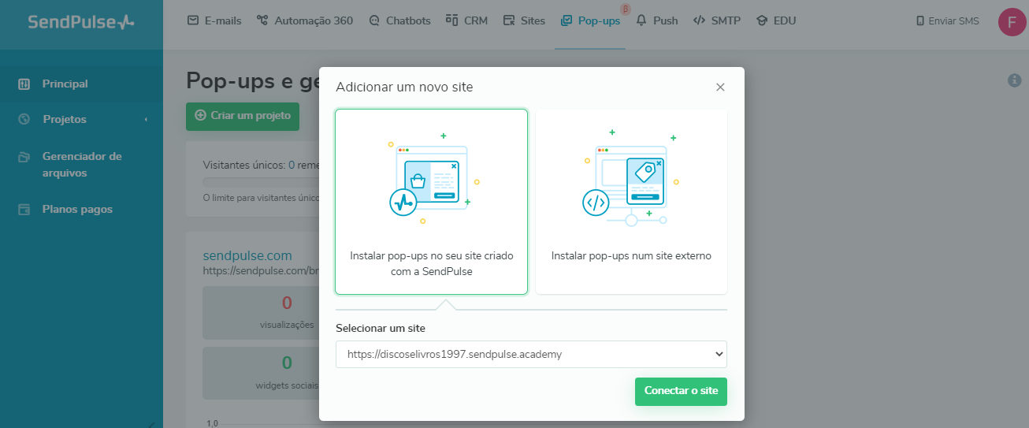Open the sendpulse.com project link
Image resolution: width=1029 pixels, height=428 pixels.
tap(247, 255)
